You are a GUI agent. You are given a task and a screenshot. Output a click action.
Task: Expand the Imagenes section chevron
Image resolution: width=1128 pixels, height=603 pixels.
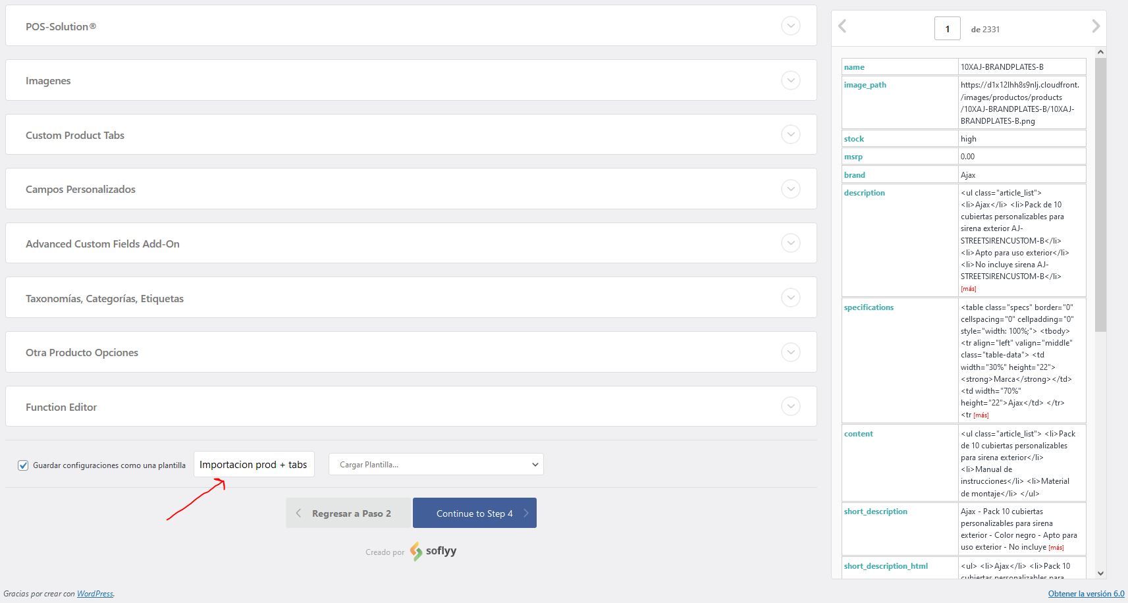point(790,80)
